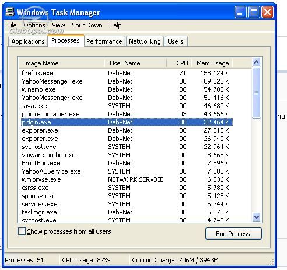Select the csrss.exe process
This screenshot has width=287, height=270.
pyautogui.click(x=127, y=188)
